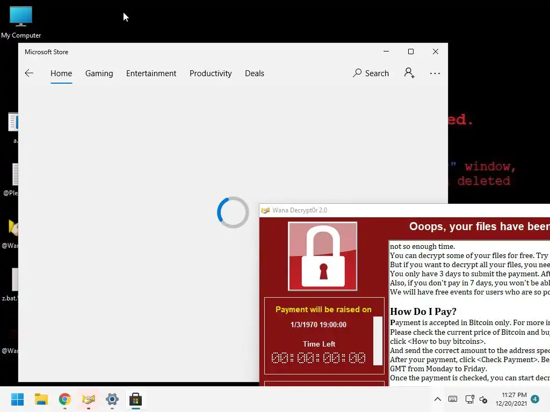
Task: Click the Wana Decrypt0r 2.0 title text
Action: click(x=300, y=210)
